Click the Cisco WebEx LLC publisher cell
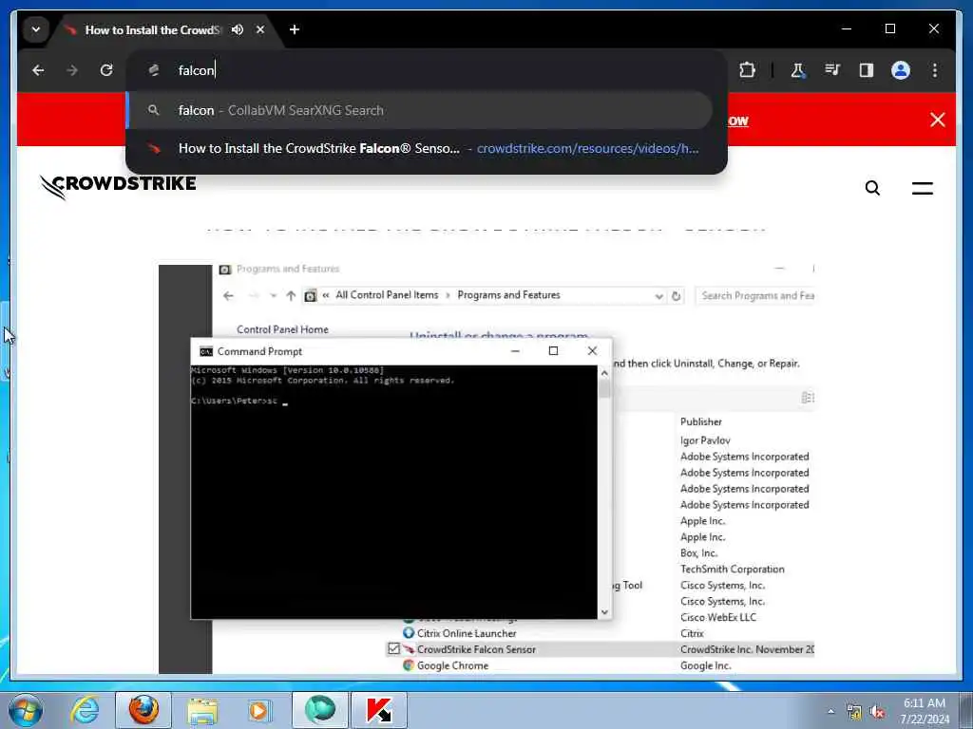 click(x=718, y=617)
